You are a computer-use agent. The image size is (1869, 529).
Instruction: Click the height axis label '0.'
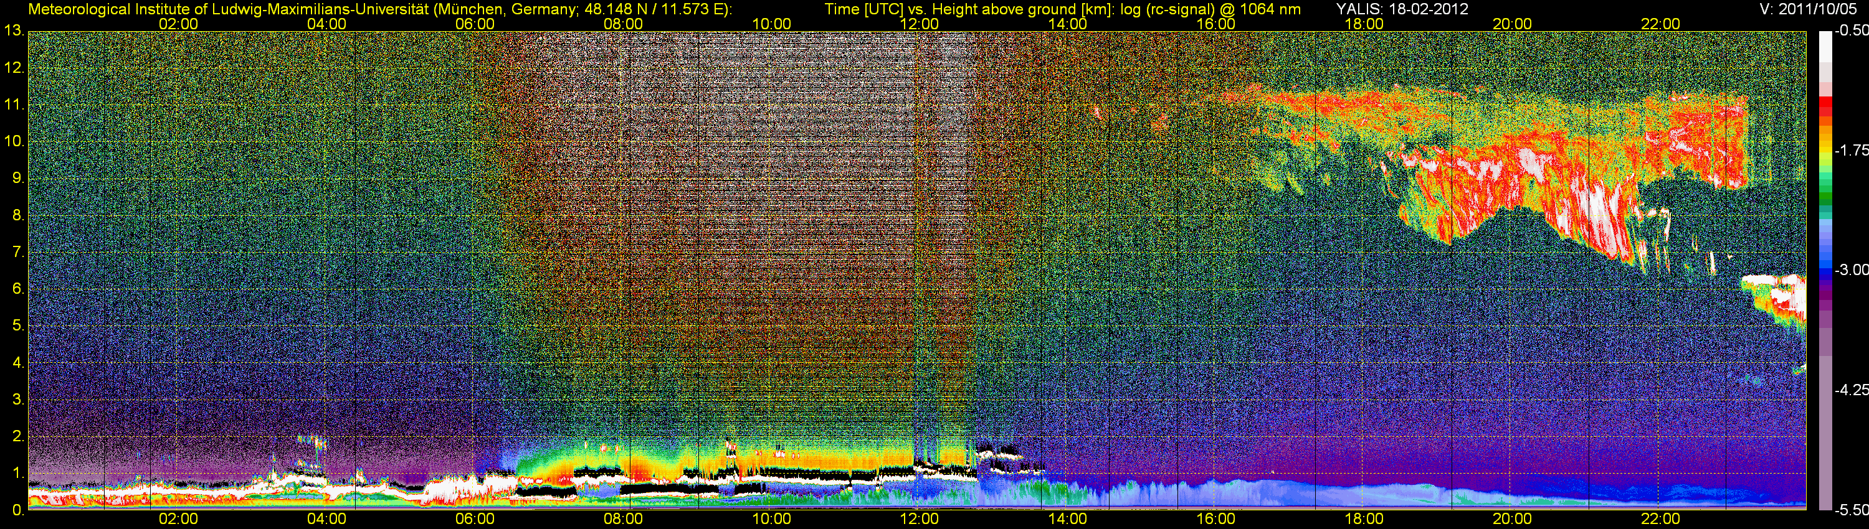point(17,510)
